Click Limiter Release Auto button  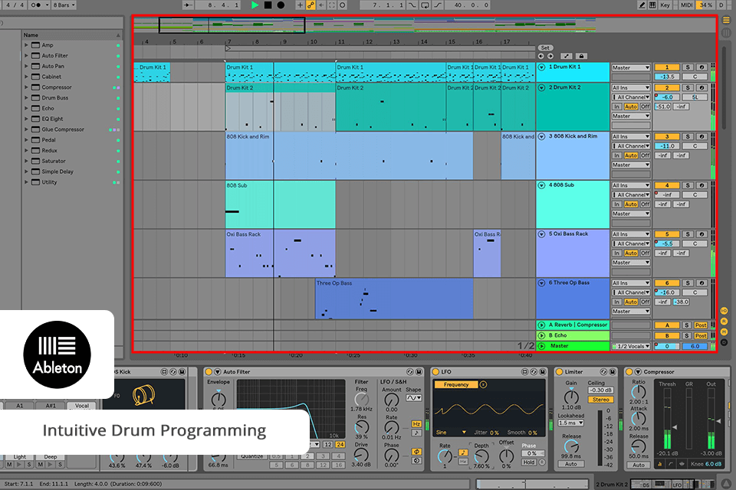click(570, 464)
